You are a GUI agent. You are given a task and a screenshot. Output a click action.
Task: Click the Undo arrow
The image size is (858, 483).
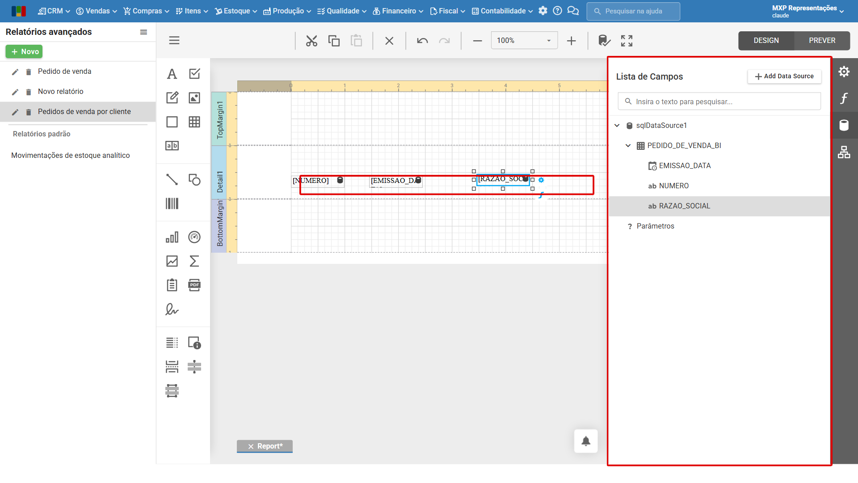[x=422, y=41]
